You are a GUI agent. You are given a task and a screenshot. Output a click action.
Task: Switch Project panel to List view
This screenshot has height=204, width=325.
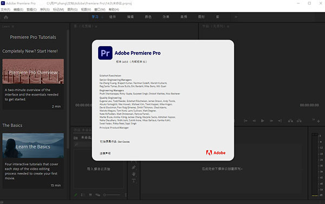tap(83, 195)
